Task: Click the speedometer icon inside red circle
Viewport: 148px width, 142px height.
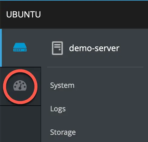Action: point(20,85)
